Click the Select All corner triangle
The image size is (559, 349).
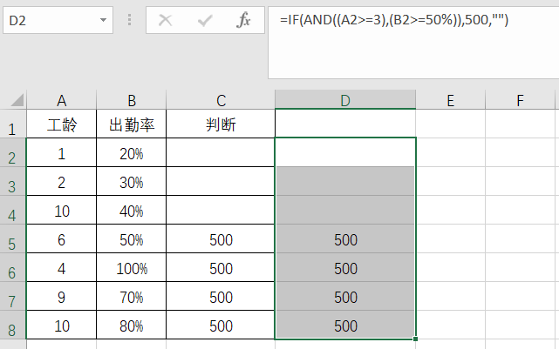click(x=16, y=101)
